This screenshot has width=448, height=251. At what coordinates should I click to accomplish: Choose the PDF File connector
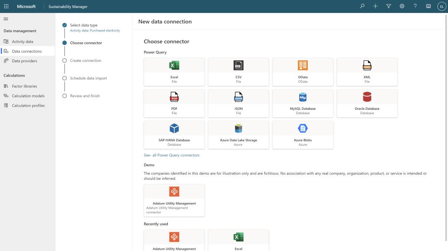pyautogui.click(x=174, y=103)
